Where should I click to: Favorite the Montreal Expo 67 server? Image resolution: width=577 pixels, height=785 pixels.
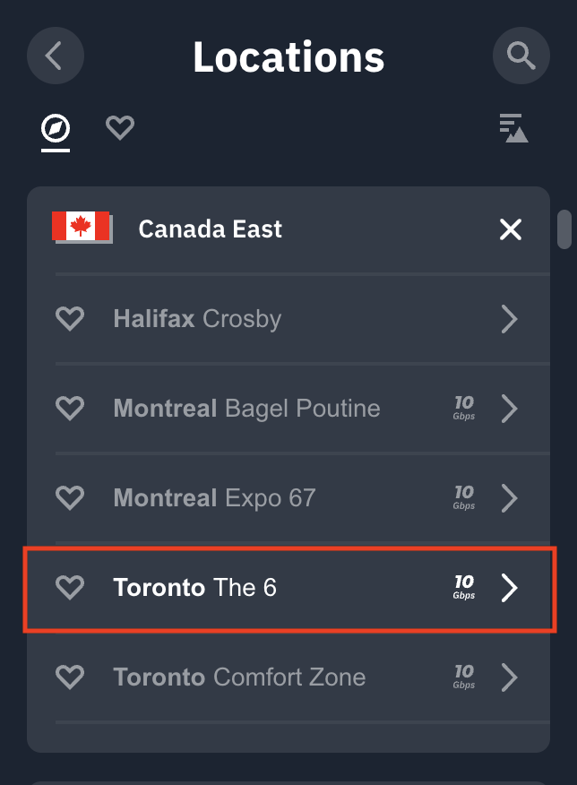pos(70,498)
